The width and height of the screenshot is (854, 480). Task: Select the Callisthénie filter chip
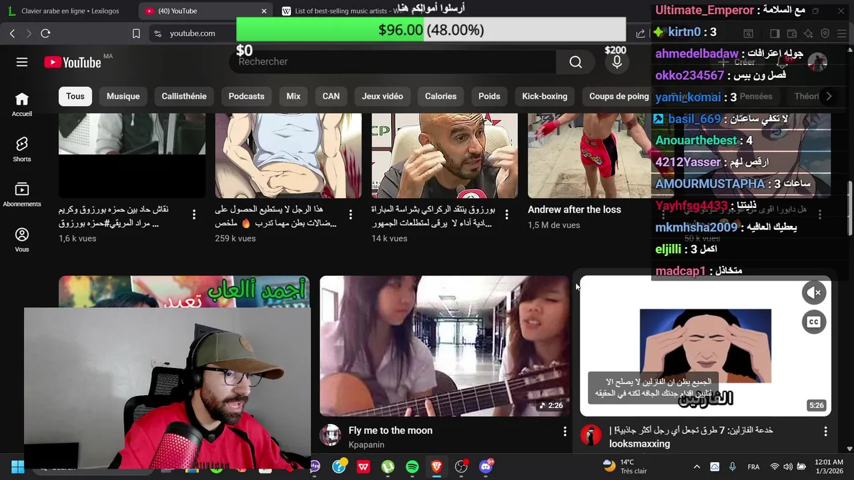(184, 96)
